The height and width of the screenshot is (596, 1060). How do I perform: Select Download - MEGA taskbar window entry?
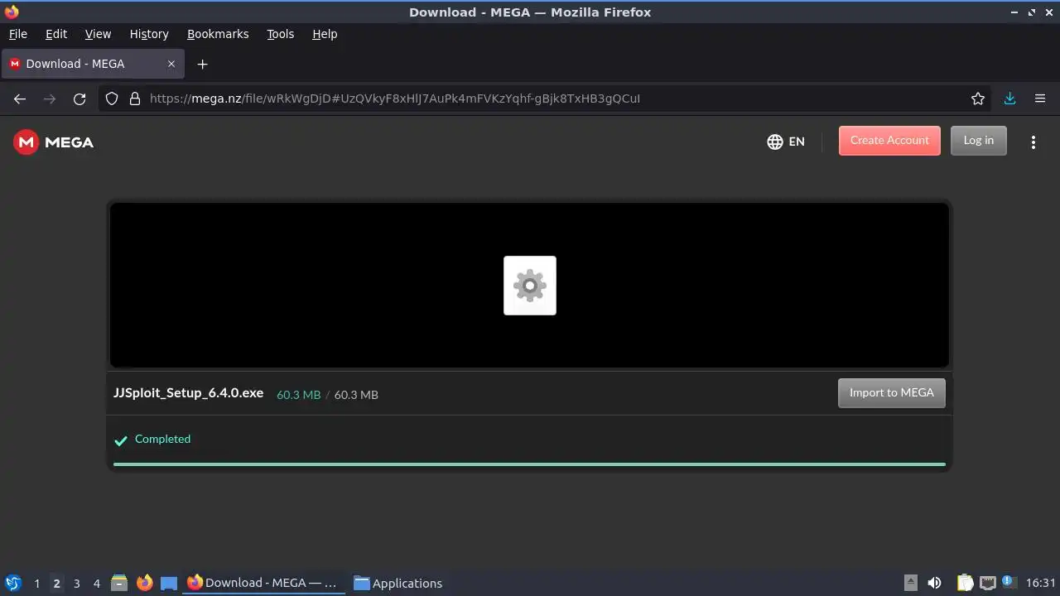[263, 583]
